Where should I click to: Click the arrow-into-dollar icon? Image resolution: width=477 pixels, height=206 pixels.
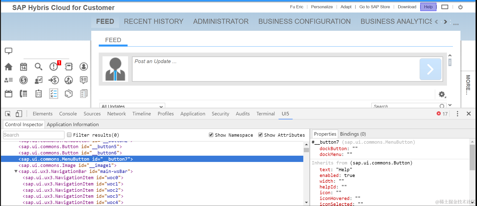(x=54, y=80)
